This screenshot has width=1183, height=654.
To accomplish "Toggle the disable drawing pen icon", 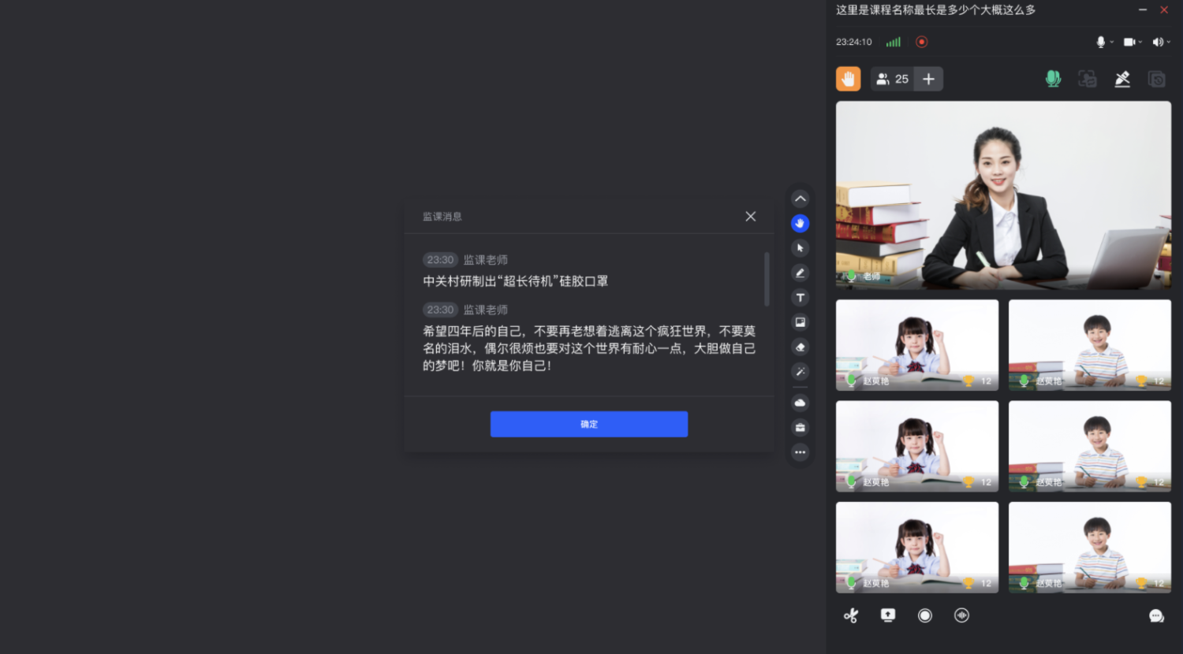I will coord(1122,79).
